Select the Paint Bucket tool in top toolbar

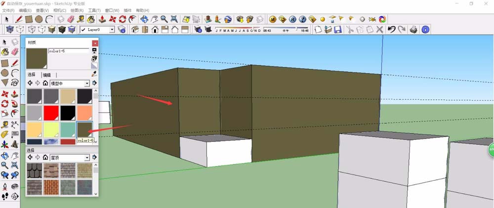coord(91,19)
